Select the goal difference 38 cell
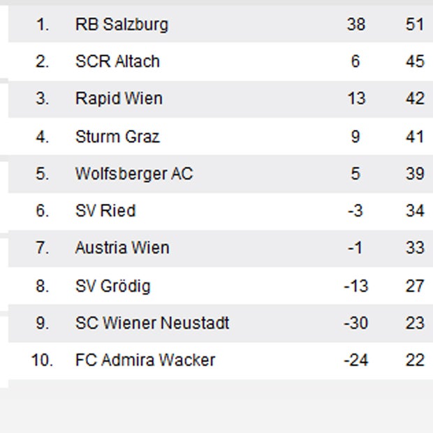The height and width of the screenshot is (433, 433). point(355,24)
